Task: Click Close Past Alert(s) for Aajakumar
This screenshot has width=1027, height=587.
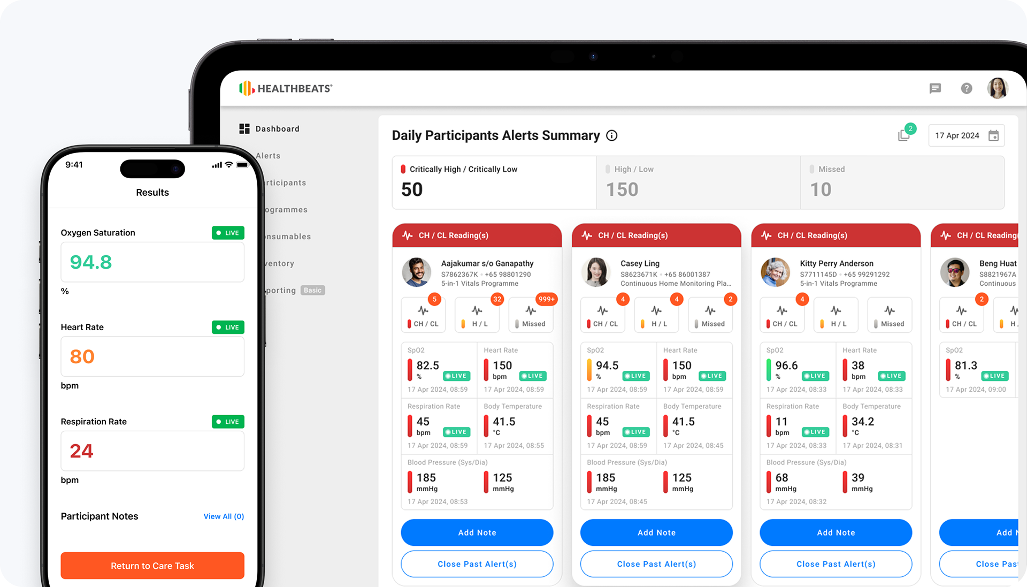Action: click(x=477, y=564)
